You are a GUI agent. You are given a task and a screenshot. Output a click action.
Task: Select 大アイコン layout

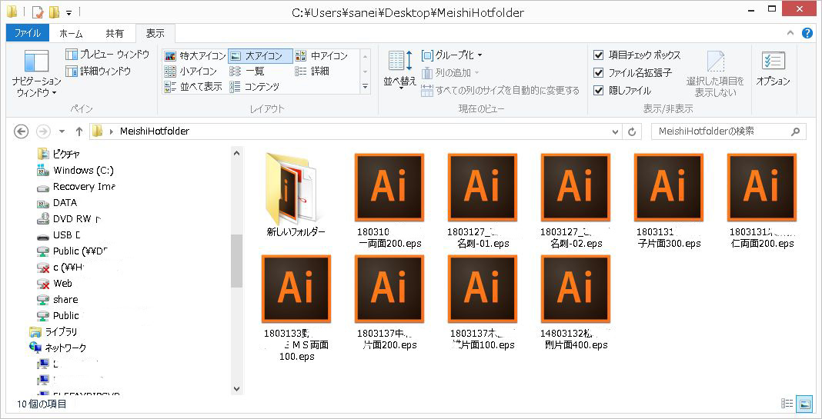pos(260,55)
